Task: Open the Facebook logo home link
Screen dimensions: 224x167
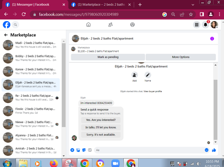Action: (7, 25)
